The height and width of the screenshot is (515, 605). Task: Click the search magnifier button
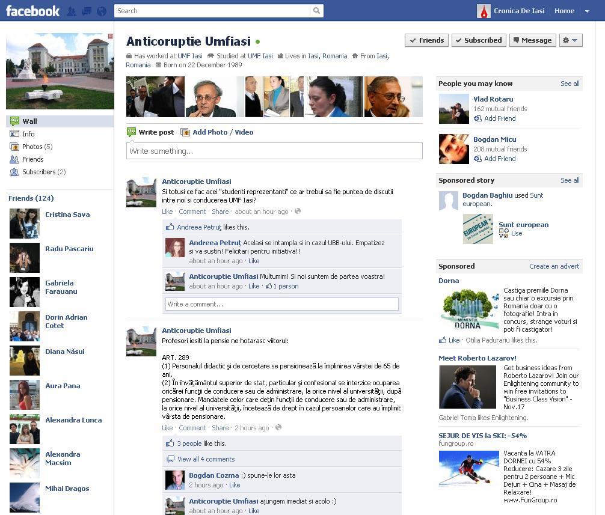click(x=316, y=11)
